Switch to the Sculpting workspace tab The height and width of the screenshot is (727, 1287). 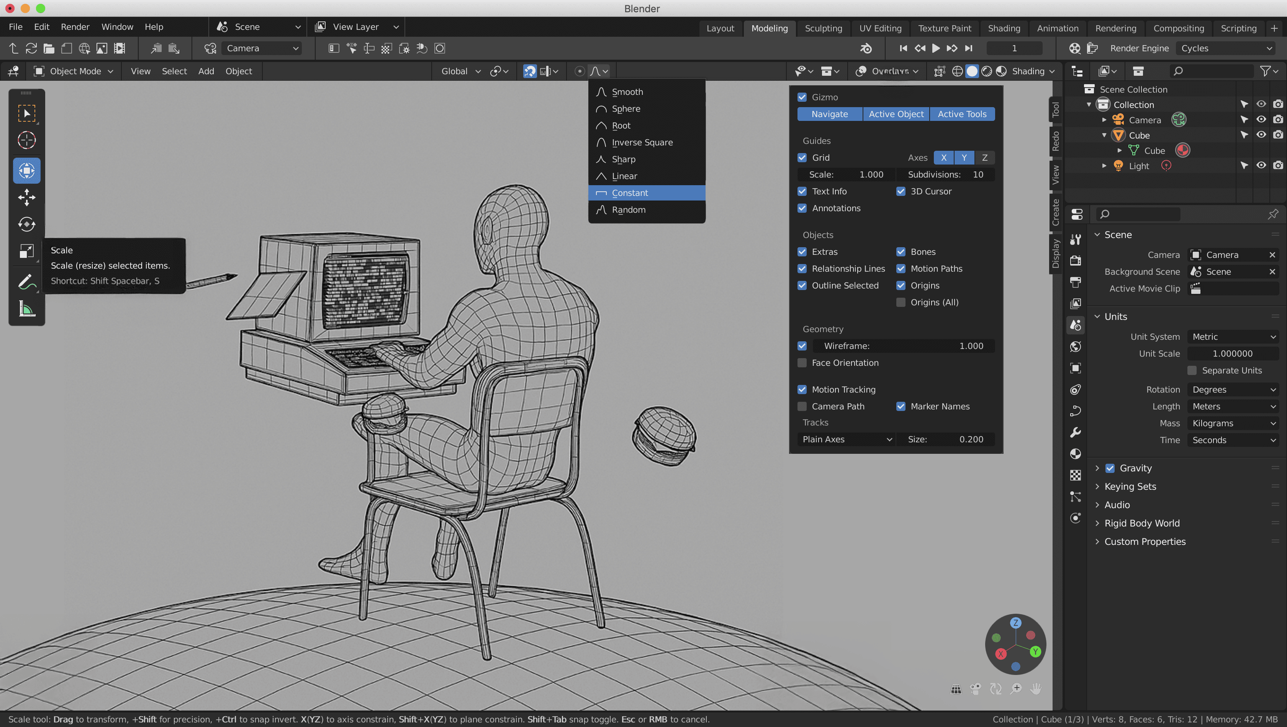tap(823, 28)
